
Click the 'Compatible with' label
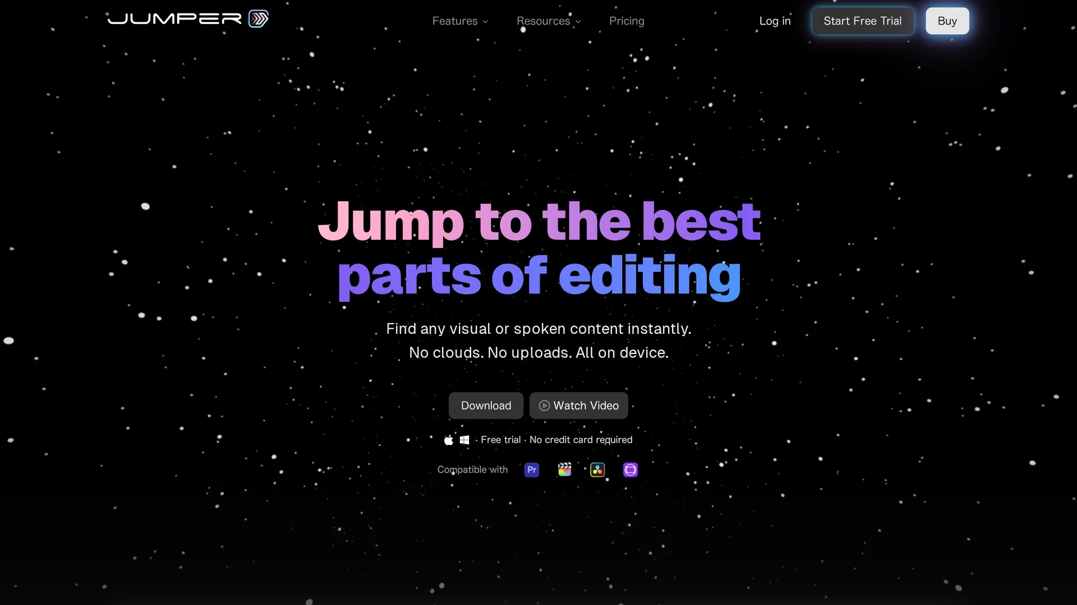[x=472, y=470]
